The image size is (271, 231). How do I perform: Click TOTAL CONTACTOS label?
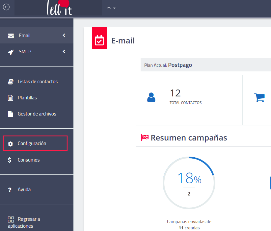[x=186, y=103]
